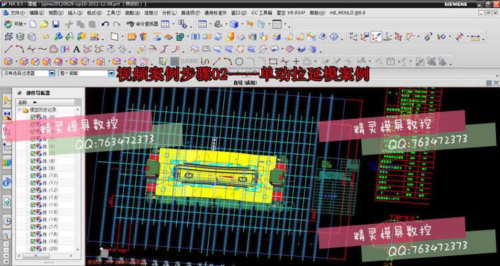500x266 pixels.
Task: Select the Text 'A' curve tool
Action: [x=76, y=49]
